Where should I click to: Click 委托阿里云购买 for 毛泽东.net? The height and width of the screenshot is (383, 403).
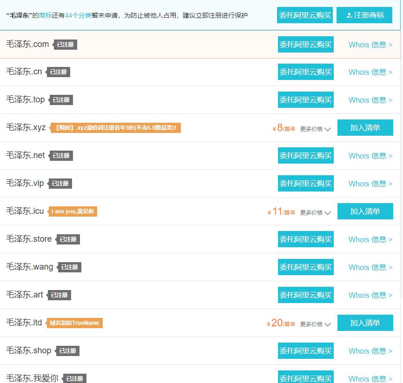click(x=305, y=156)
